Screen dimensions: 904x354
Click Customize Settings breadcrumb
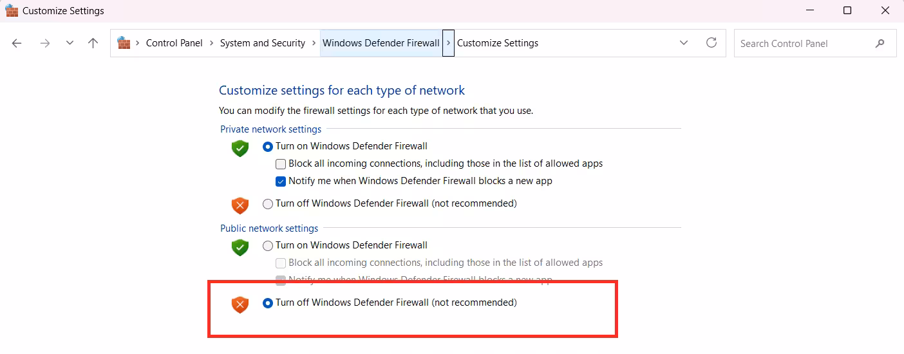[498, 43]
